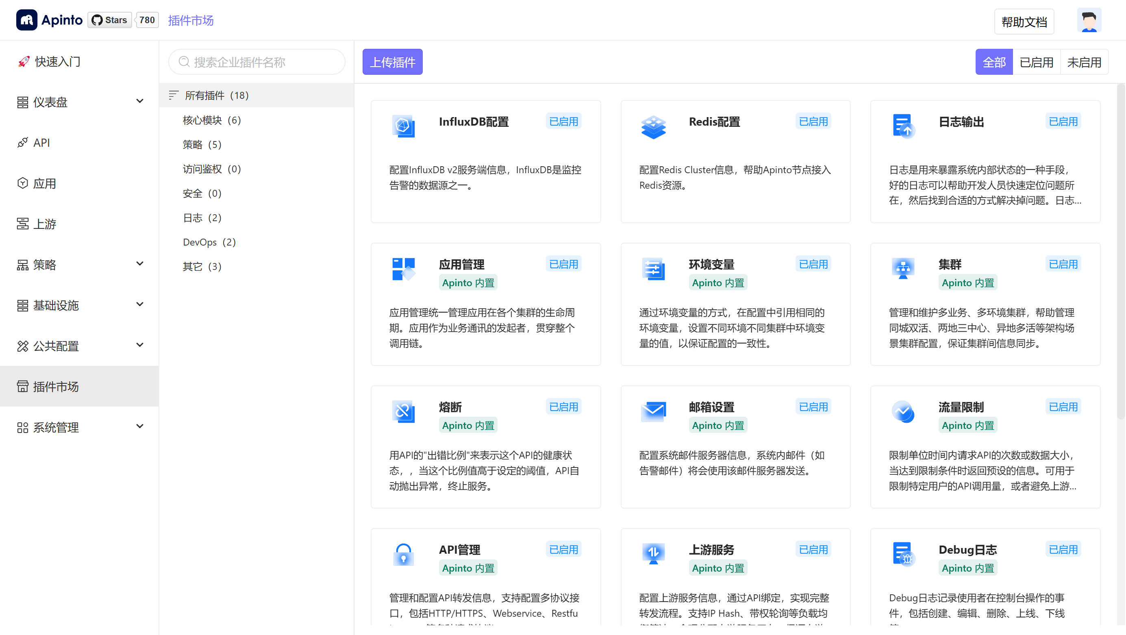The height and width of the screenshot is (635, 1126).
Task: Click the search magnifier icon
Action: tap(184, 62)
